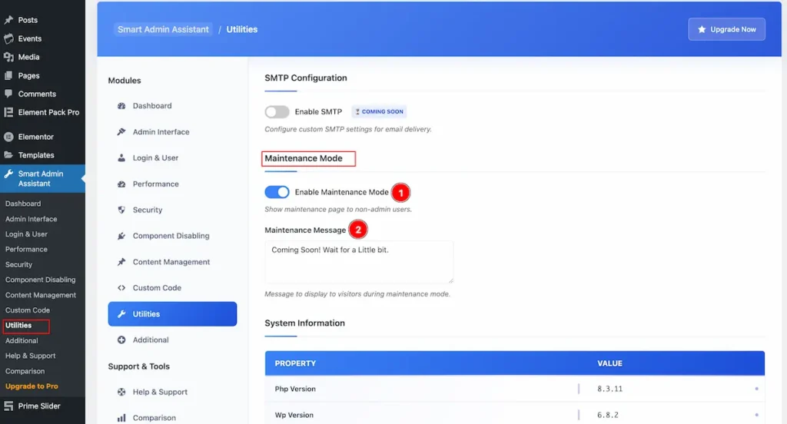Viewport: 787px width, 424px height.
Task: Open Dashboard in the Modules list
Action: (172, 106)
